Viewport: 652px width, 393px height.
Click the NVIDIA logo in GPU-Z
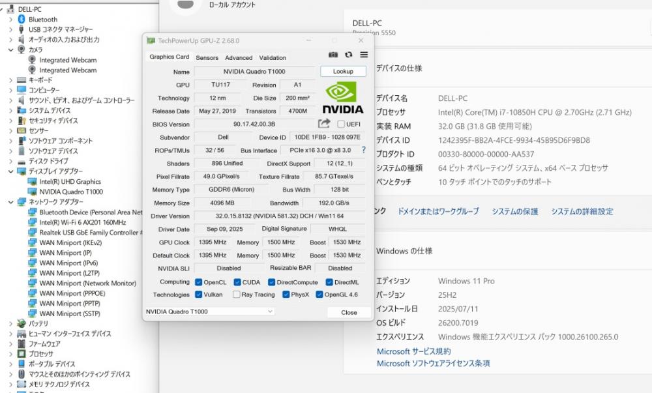343,98
